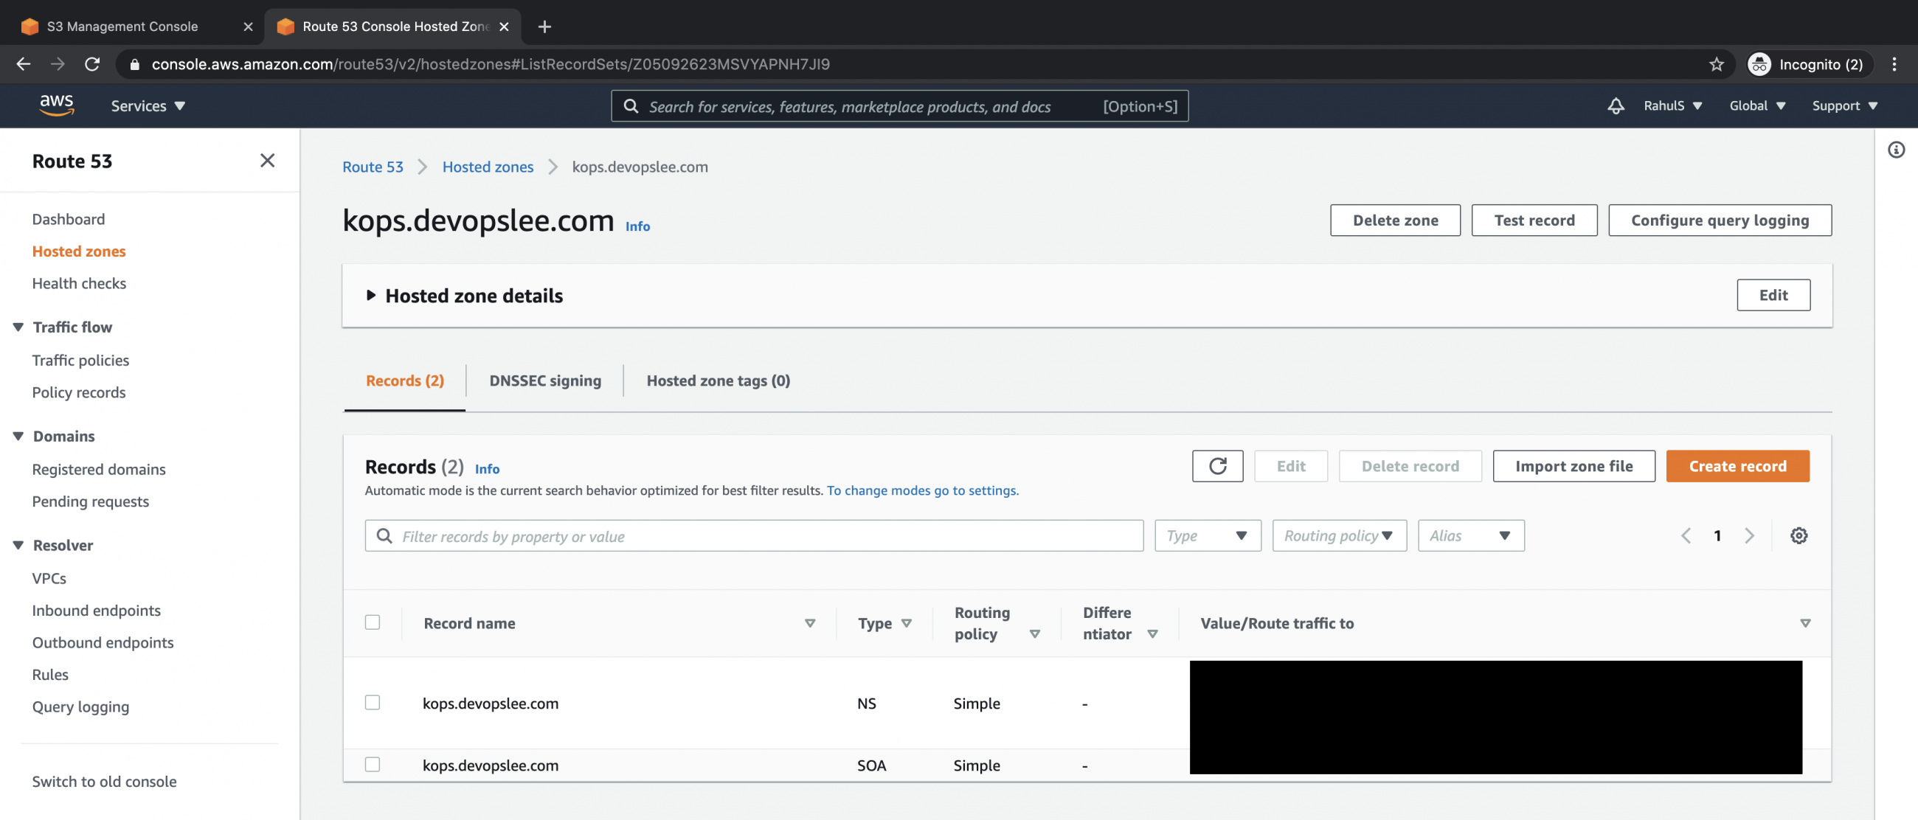
Task: Collapse the Domains sidebar section
Action: [x=18, y=436]
